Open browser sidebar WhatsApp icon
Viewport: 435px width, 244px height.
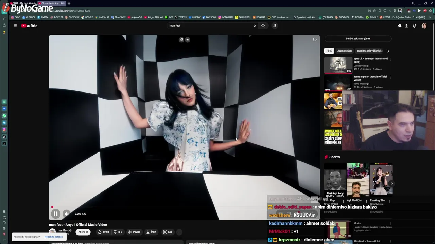4,116
